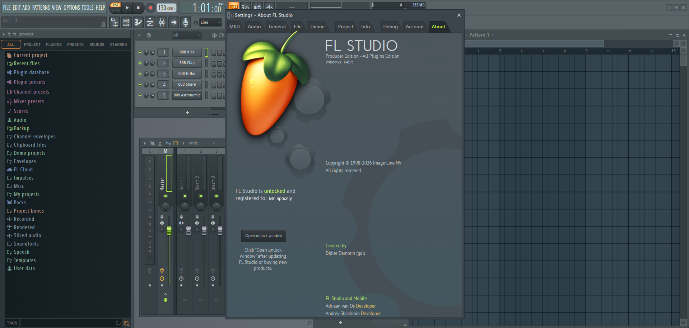The image size is (689, 328).
Task: Mute the Insert 1 mixer track
Action: pyautogui.click(x=185, y=196)
